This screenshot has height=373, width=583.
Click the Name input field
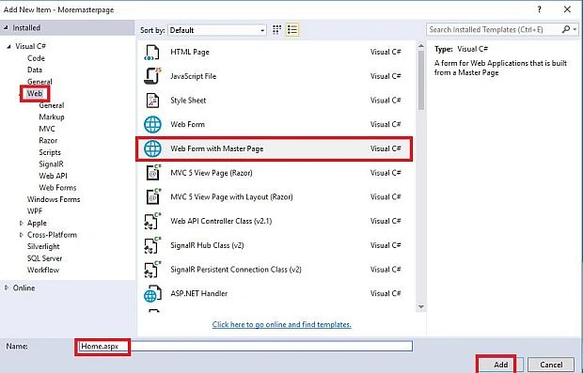tap(245, 346)
